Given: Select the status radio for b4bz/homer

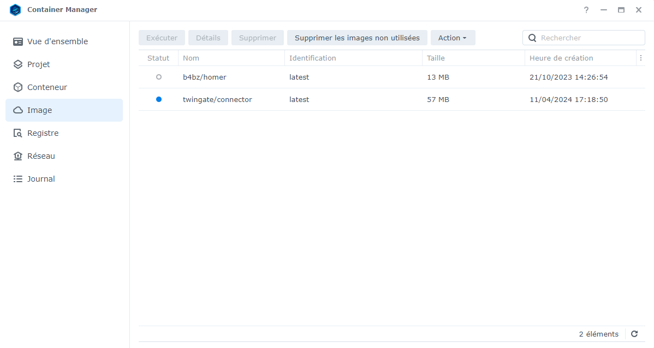Looking at the screenshot, I should coord(158,77).
